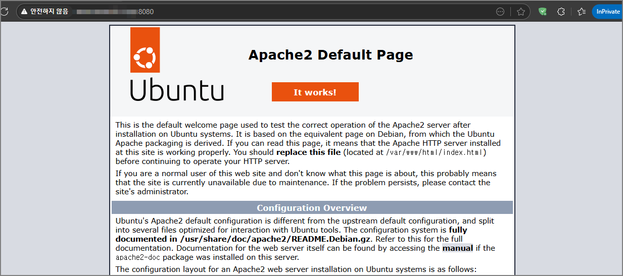Image resolution: width=623 pixels, height=276 pixels.
Task: Open the ellipsis options in the address bar
Action: click(500, 12)
